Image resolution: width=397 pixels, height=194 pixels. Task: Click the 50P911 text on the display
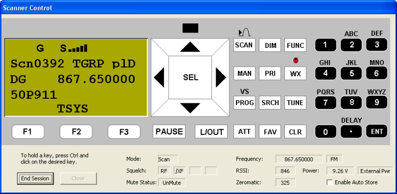(34, 95)
